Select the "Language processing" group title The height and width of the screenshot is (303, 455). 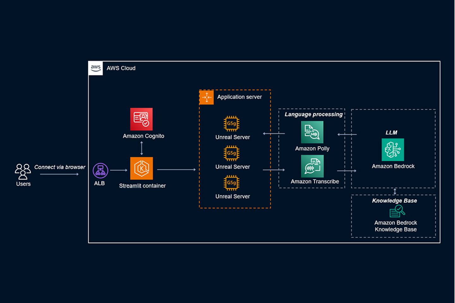point(313,114)
